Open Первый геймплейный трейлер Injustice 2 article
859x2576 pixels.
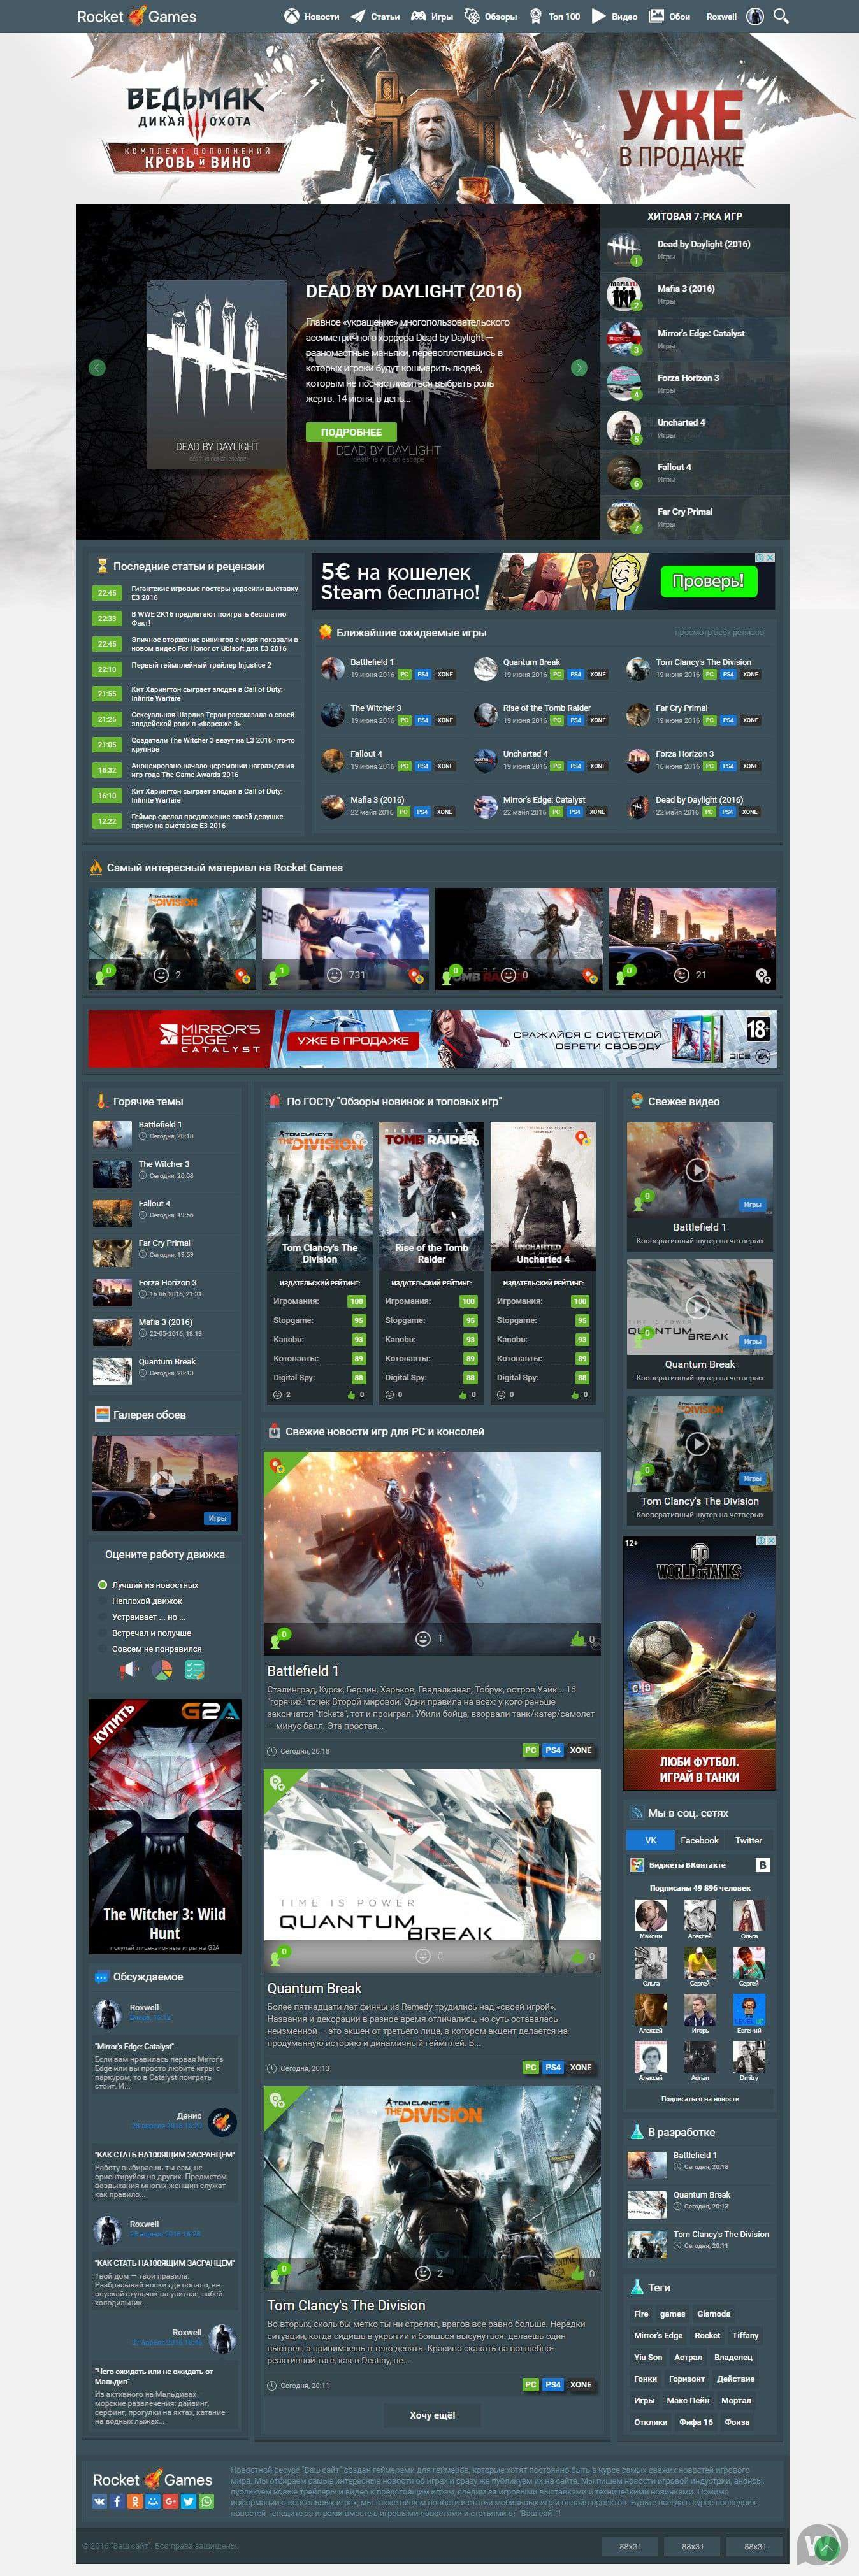pos(201,665)
